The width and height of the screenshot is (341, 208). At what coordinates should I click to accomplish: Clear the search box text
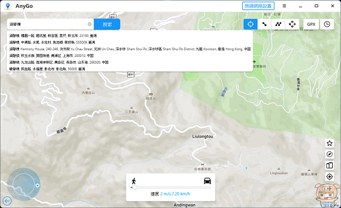[x=90, y=24]
